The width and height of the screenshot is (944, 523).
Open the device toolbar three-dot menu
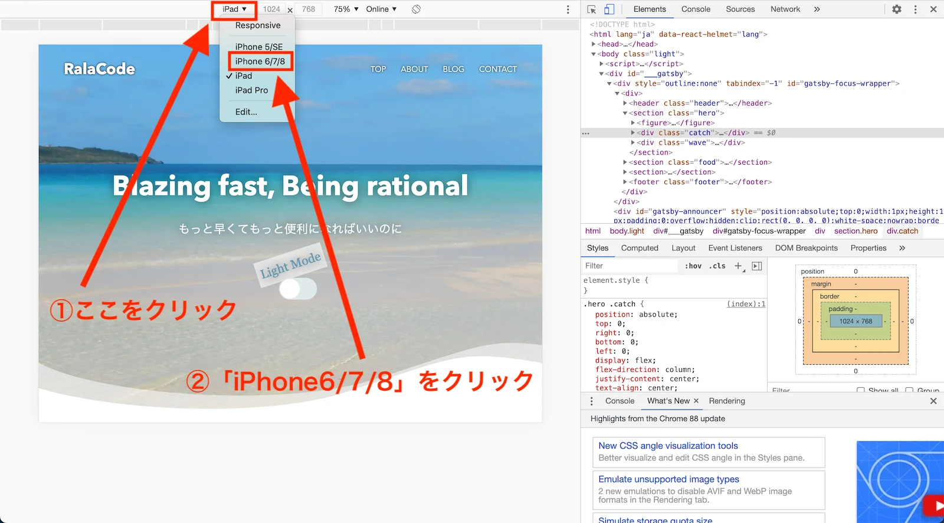click(568, 9)
